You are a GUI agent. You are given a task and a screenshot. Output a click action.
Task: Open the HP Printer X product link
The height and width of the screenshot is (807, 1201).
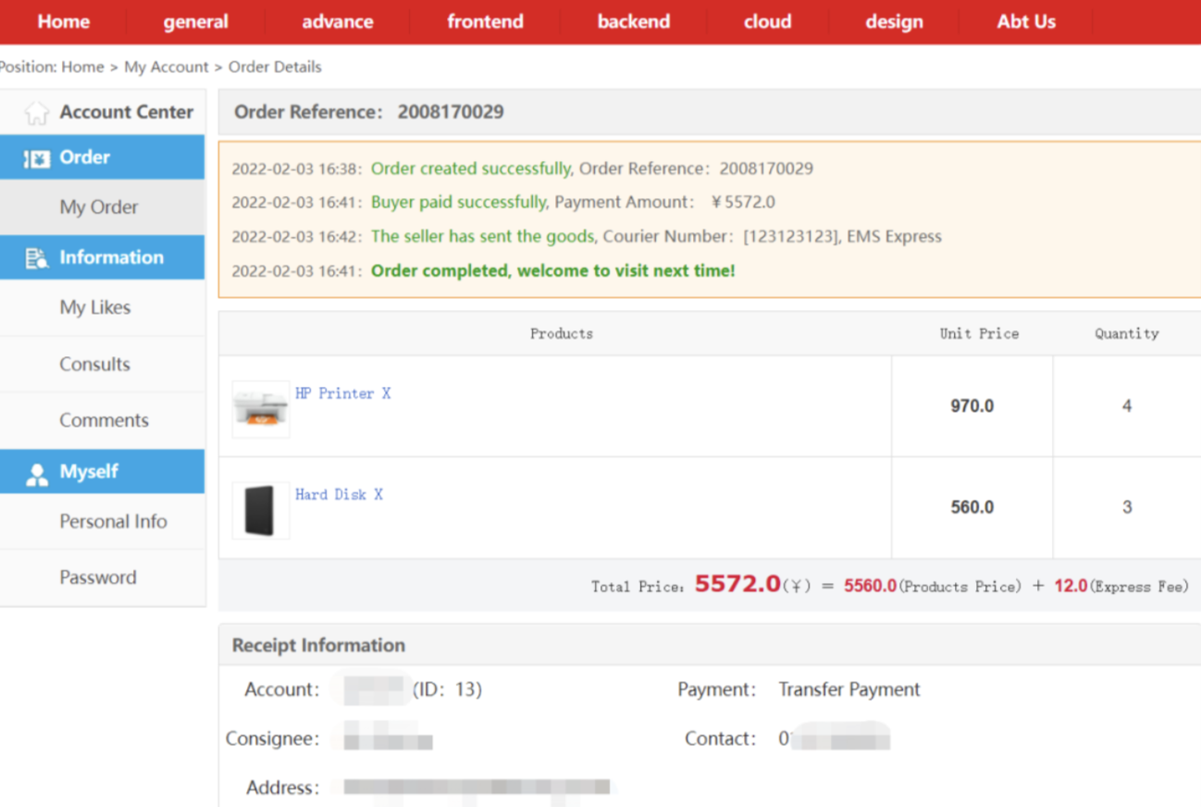(x=342, y=392)
